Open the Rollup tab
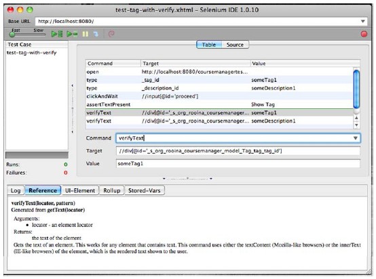 point(112,190)
